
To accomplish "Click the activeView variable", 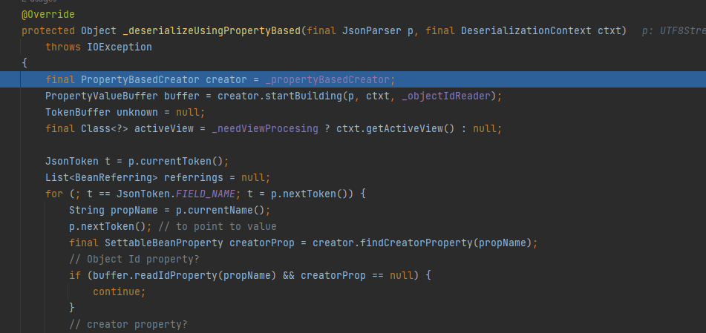I will click(x=164, y=129).
